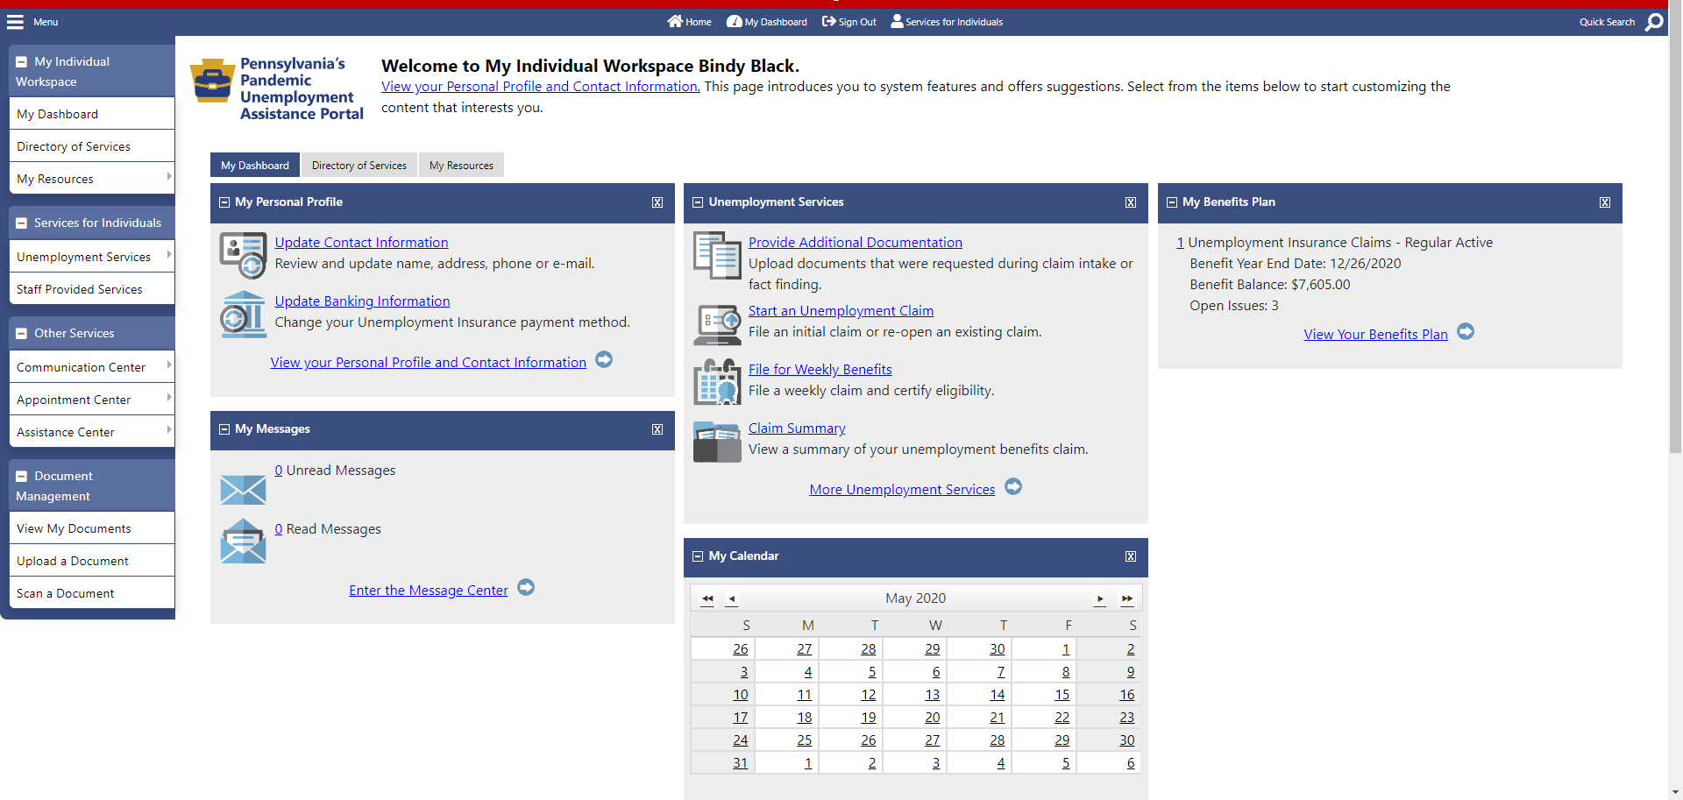This screenshot has height=800, width=1683.
Task: Collapse the Unemployment Services panel
Action: click(698, 202)
